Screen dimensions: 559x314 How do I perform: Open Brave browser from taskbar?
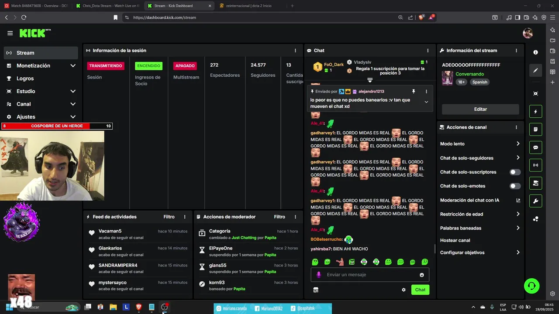[139, 307]
